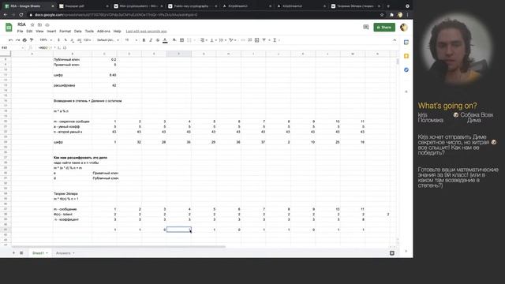
Task: Open the zoom 100% dropdown
Action: 46,40
